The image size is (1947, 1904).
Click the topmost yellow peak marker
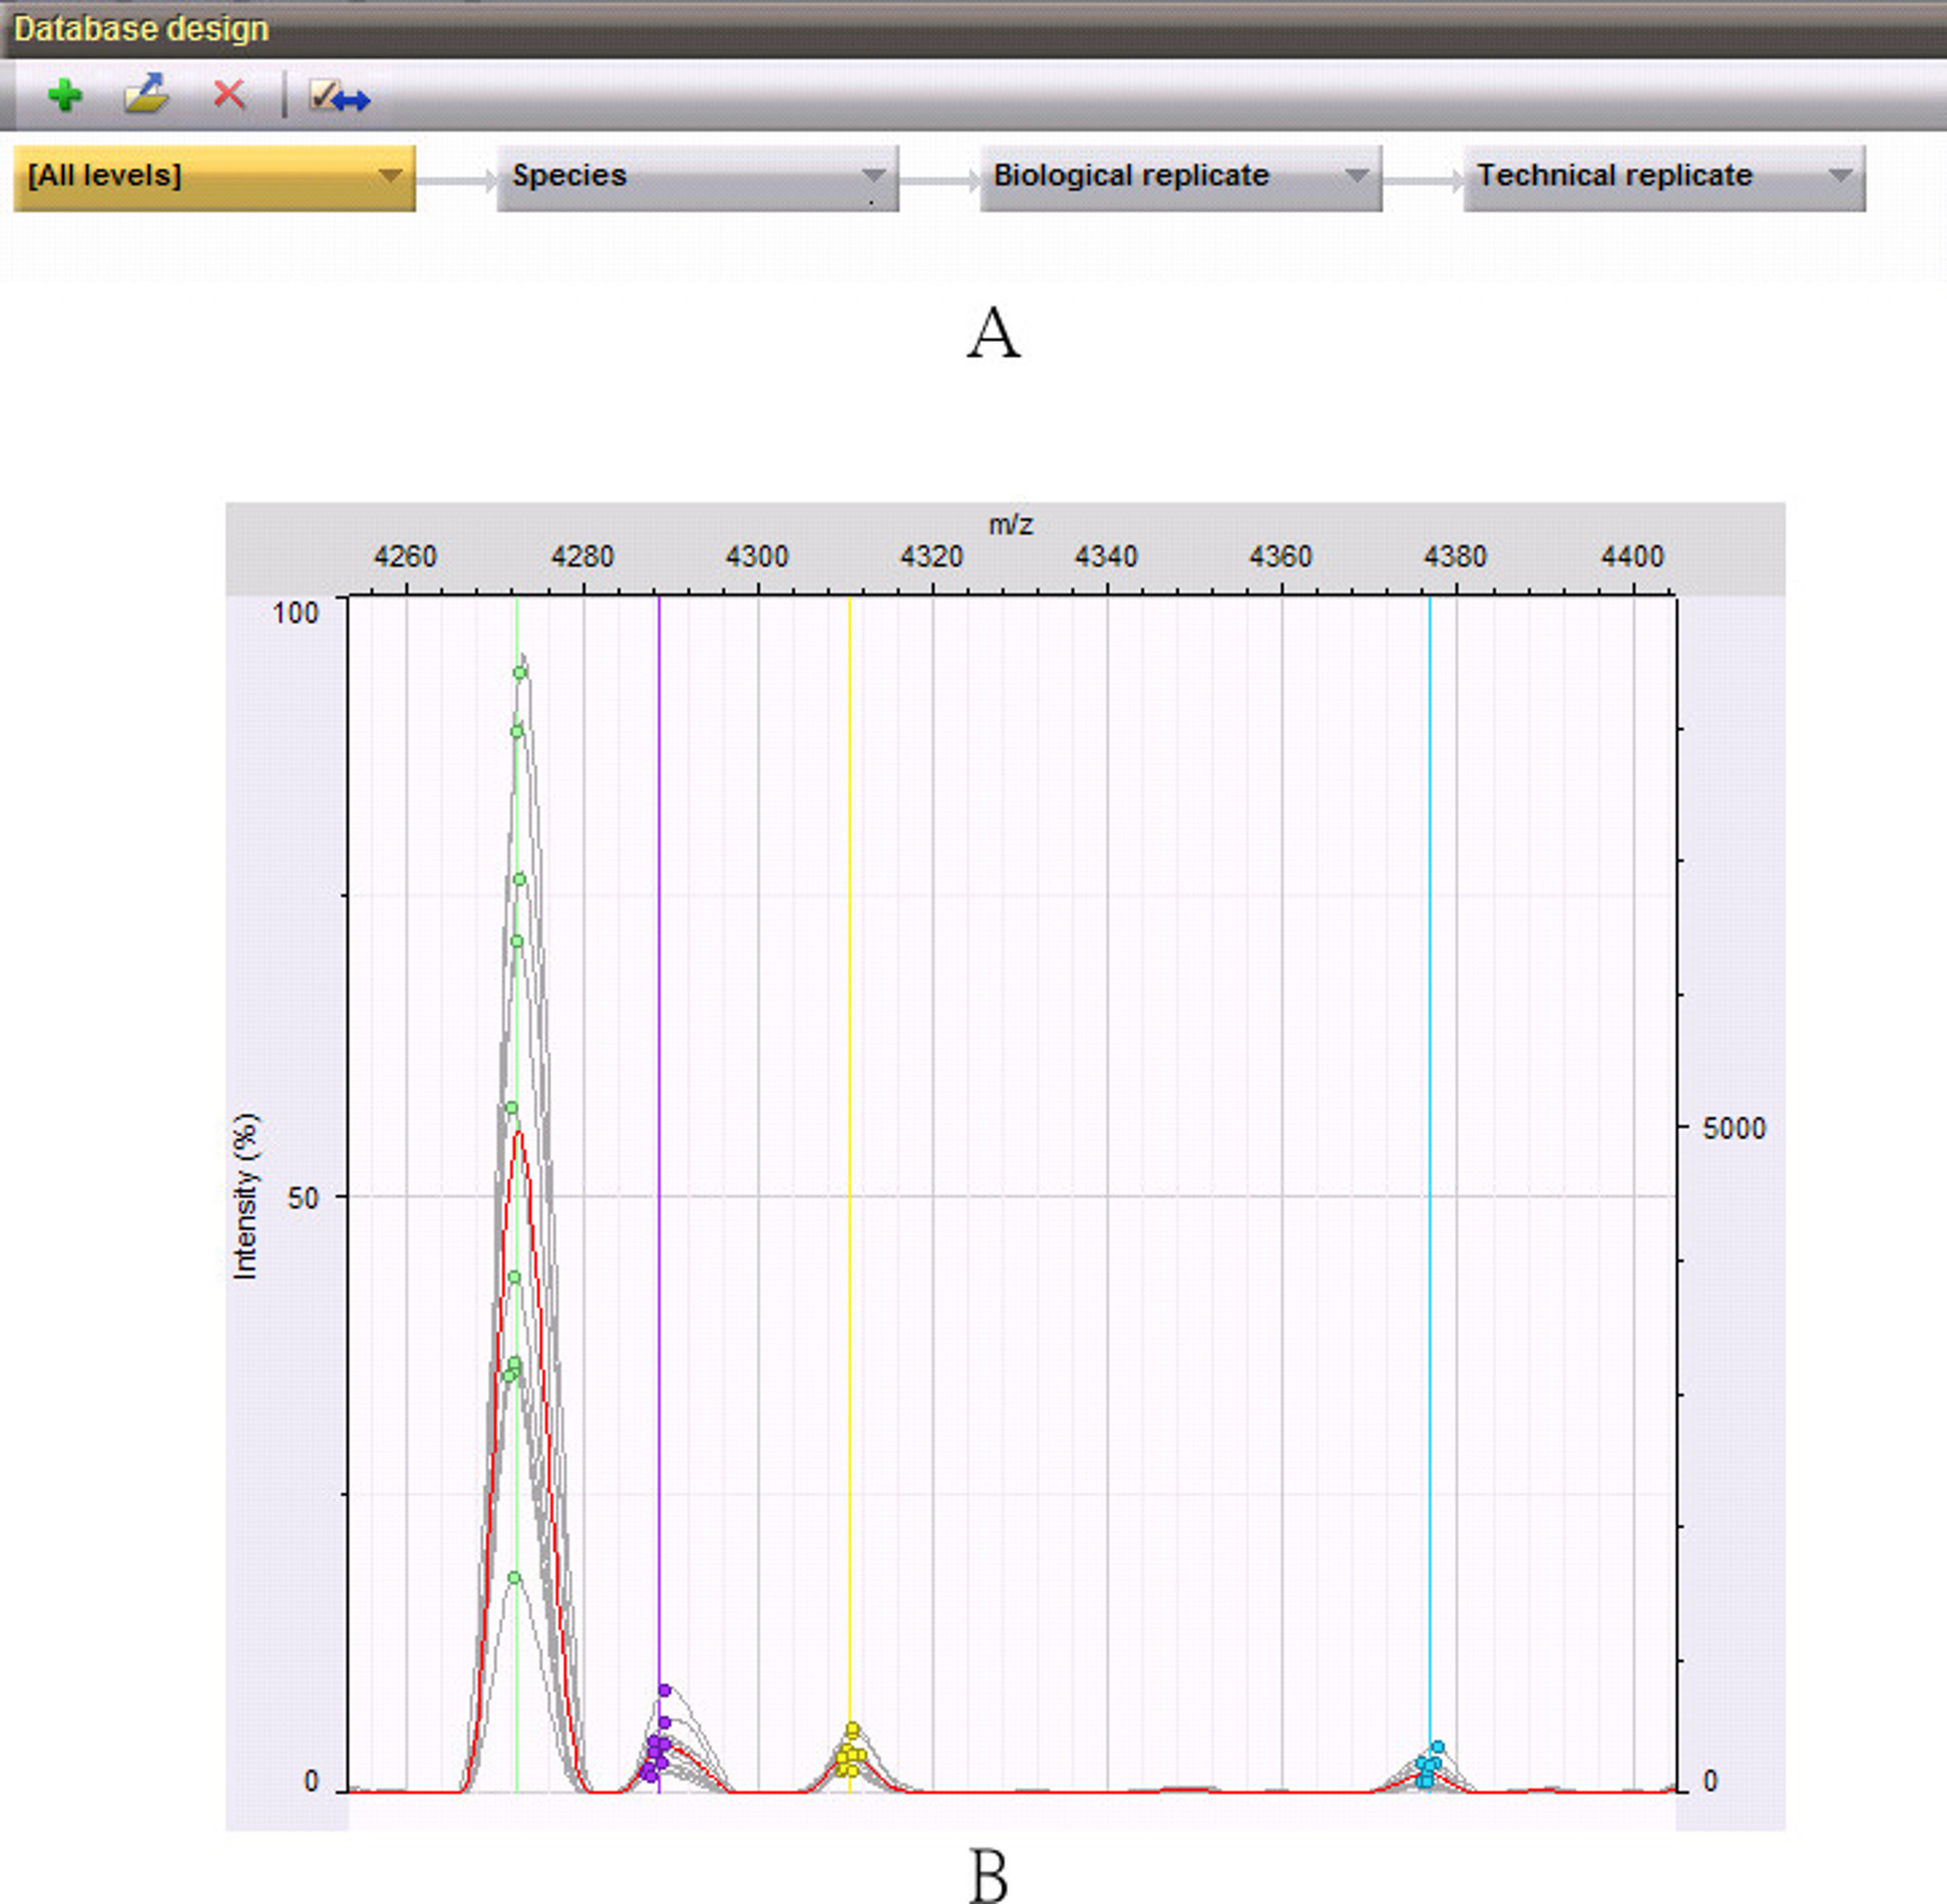coord(853,1730)
